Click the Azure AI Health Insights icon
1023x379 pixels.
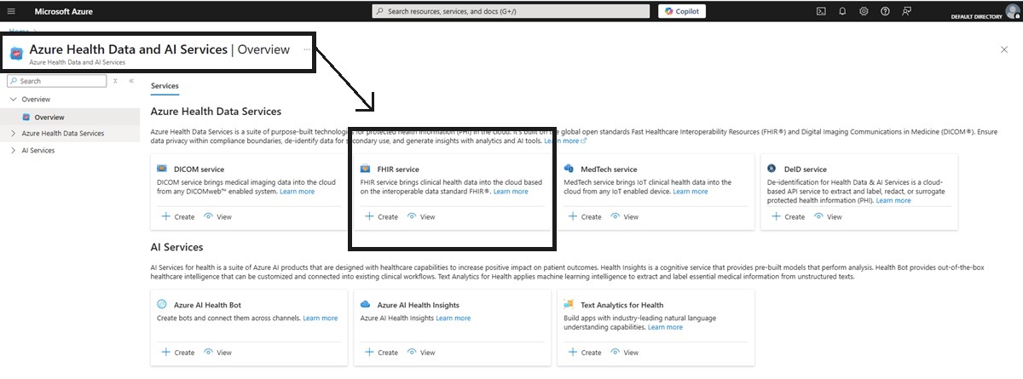click(366, 304)
